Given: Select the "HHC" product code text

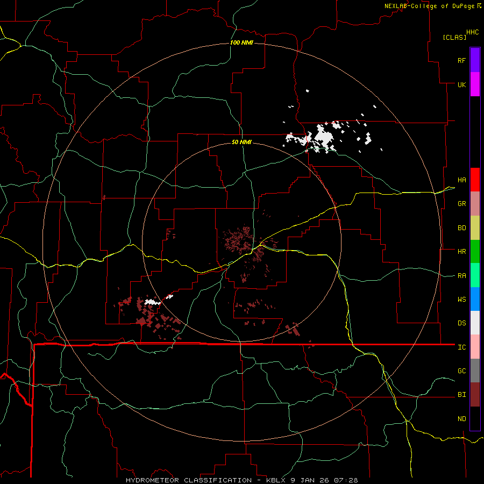Looking at the screenshot, I should click(472, 32).
